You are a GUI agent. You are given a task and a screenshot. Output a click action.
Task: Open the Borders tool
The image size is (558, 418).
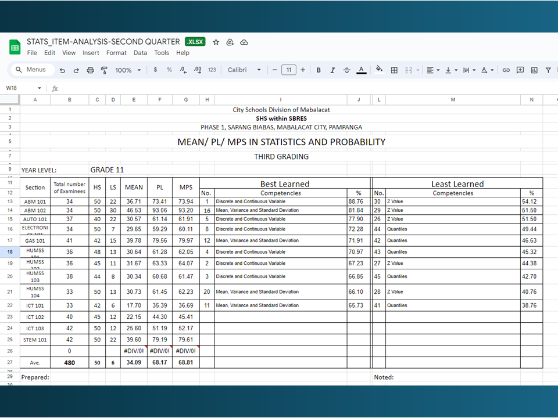(x=394, y=70)
